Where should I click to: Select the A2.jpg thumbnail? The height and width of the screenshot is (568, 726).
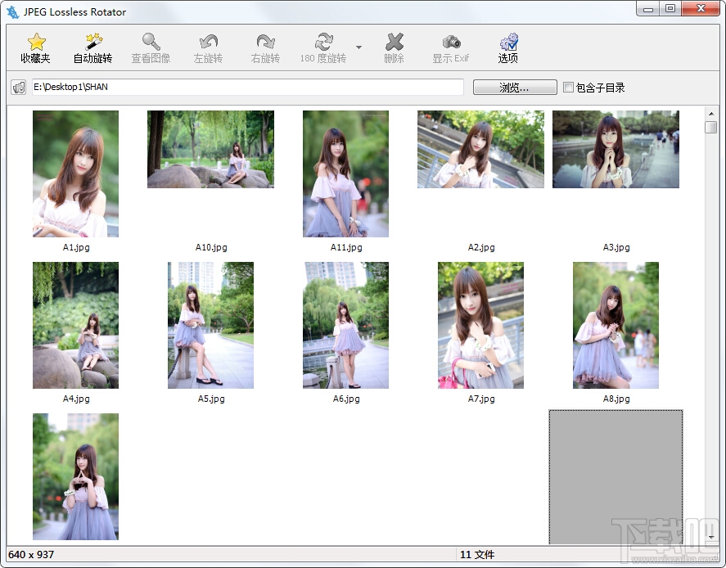(480, 149)
